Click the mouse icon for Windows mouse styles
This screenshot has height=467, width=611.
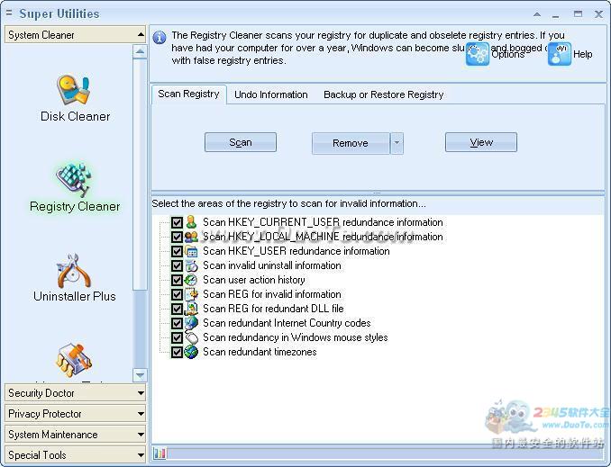[x=191, y=337]
